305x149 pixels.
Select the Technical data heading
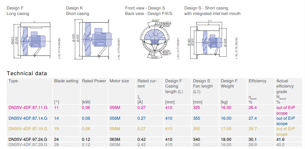(27, 73)
